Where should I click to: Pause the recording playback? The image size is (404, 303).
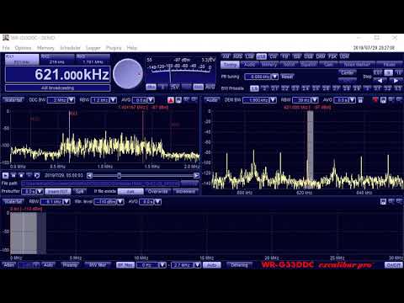[x=13, y=176]
